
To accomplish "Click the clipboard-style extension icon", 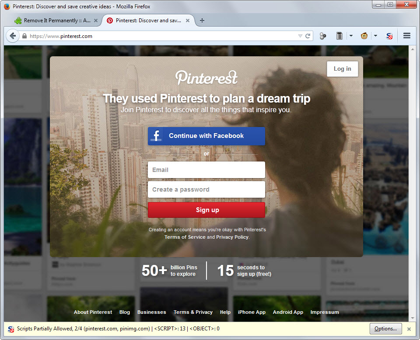I will point(339,36).
